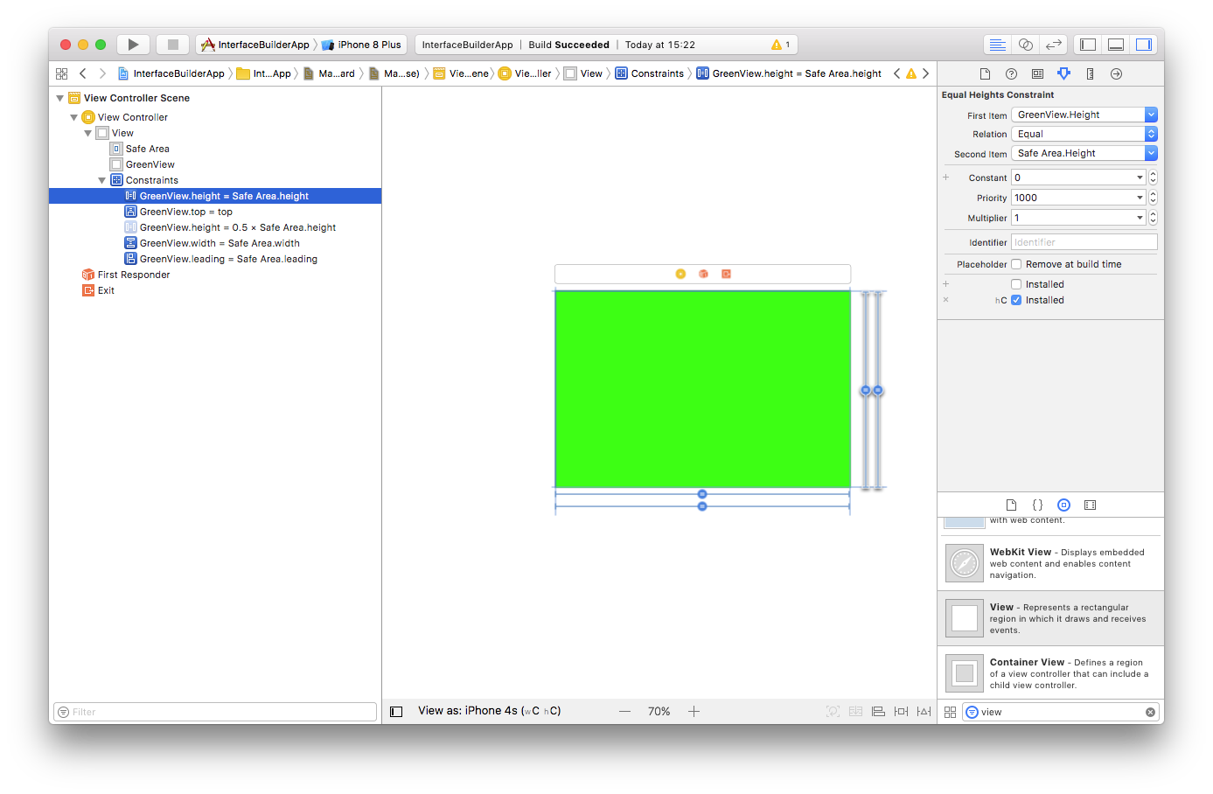Collapse the Constraints group in outline
Screen dimensions: 1213x794
[x=102, y=180]
